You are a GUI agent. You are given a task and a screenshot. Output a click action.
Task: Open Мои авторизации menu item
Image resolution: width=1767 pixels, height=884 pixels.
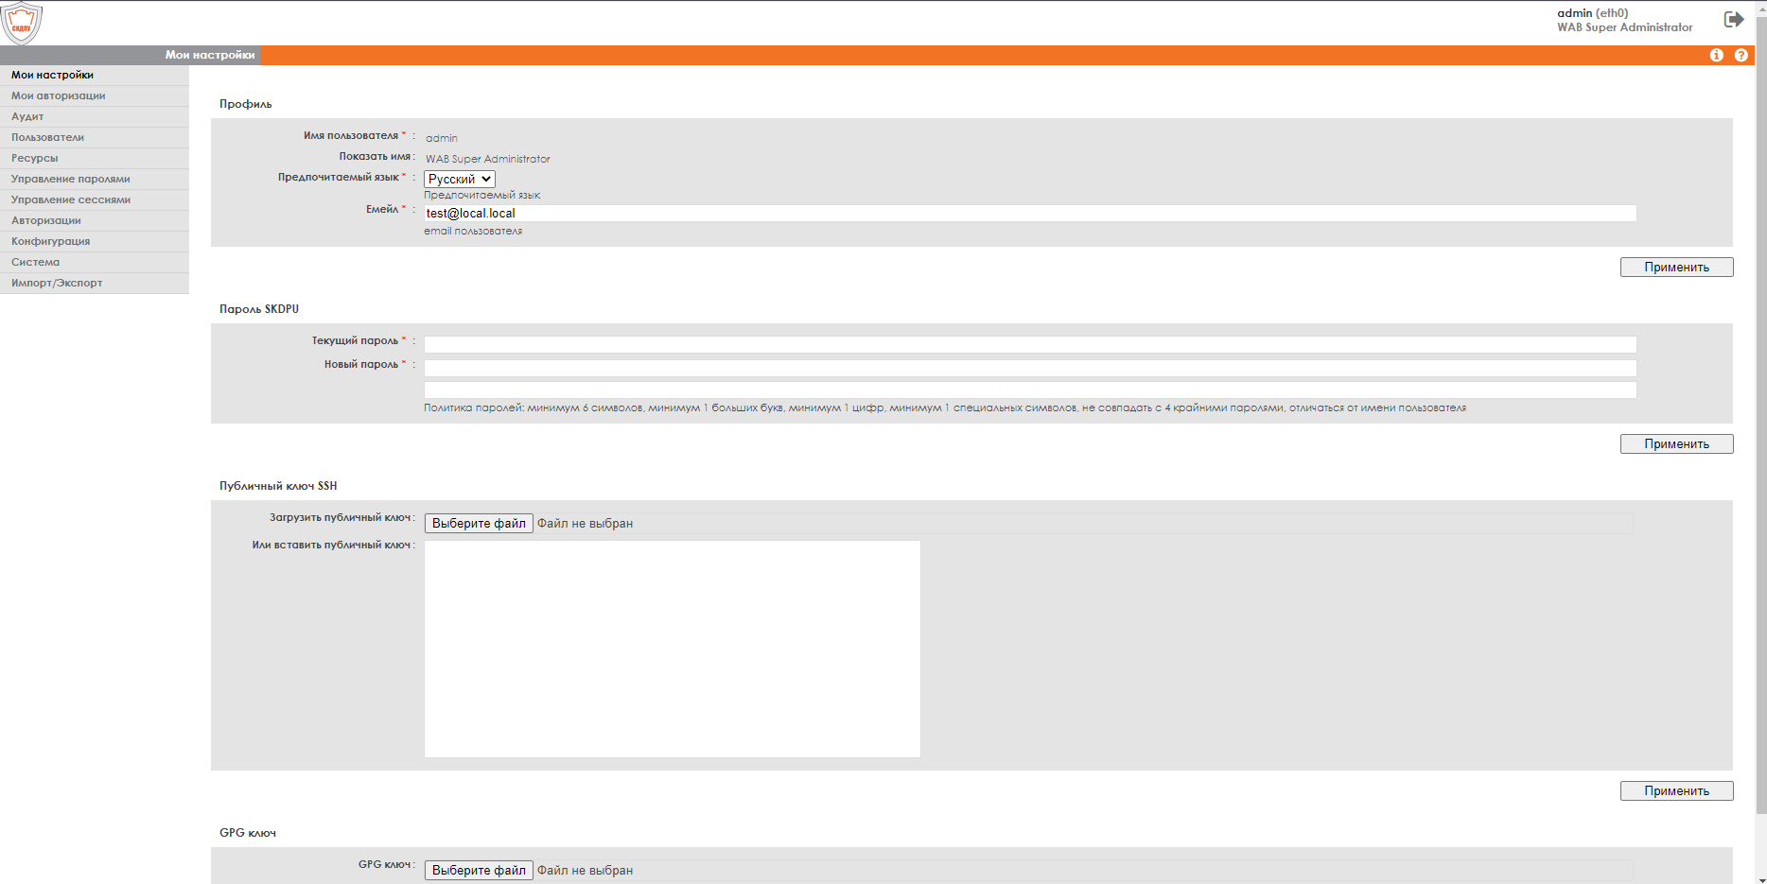tap(95, 95)
